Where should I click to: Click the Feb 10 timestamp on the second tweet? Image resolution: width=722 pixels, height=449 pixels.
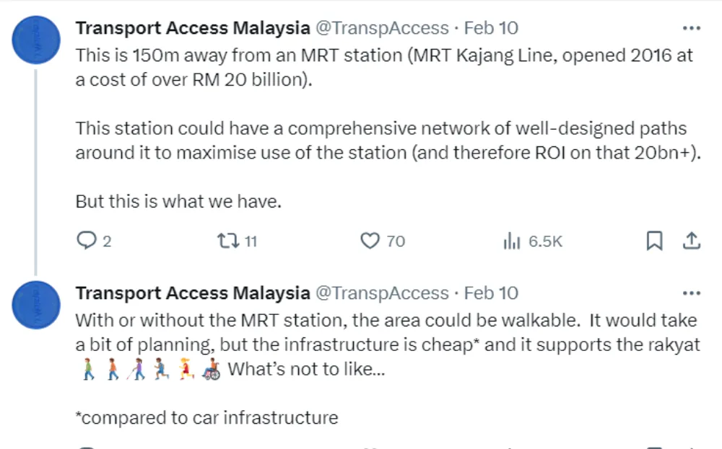click(491, 293)
